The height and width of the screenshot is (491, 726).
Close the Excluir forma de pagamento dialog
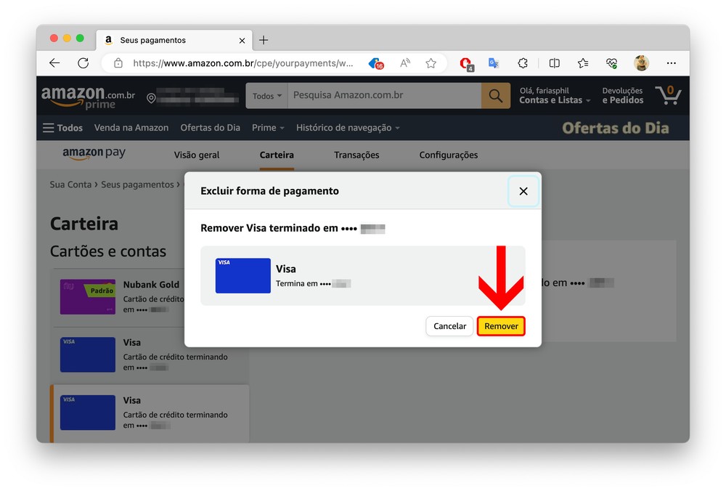click(x=523, y=191)
